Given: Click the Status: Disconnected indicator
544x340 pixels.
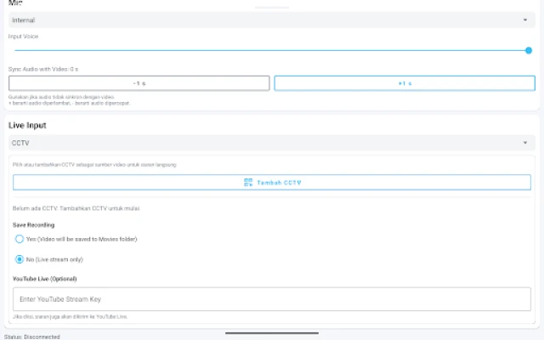Looking at the screenshot, I should click(x=32, y=336).
